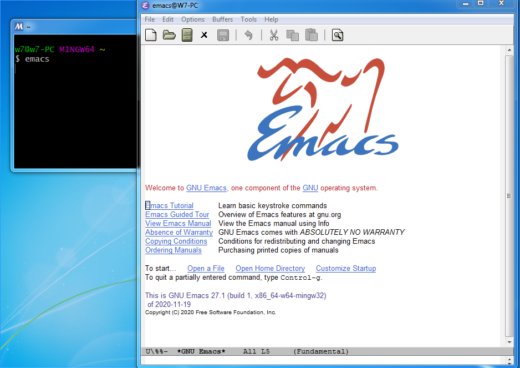This screenshot has width=520, height=368.
Task: Open the Help menu
Action: pos(271,19)
